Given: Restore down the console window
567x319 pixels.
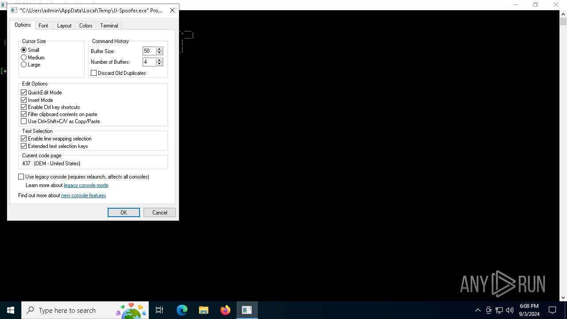Looking at the screenshot, I should (x=536, y=4).
